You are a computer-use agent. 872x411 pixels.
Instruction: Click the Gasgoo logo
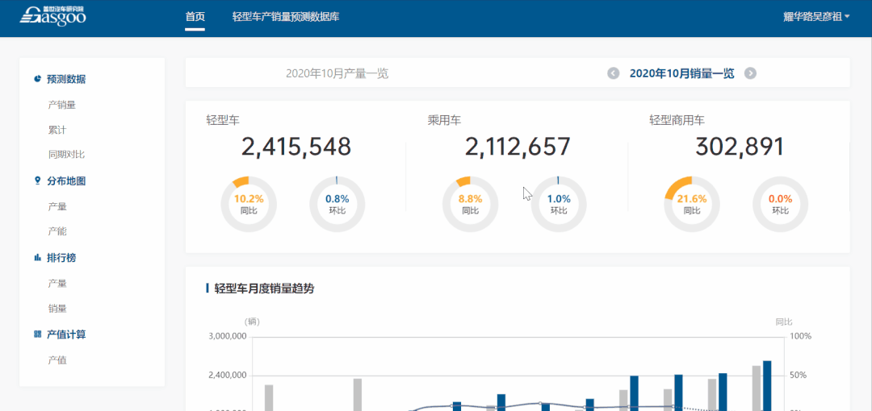52,15
